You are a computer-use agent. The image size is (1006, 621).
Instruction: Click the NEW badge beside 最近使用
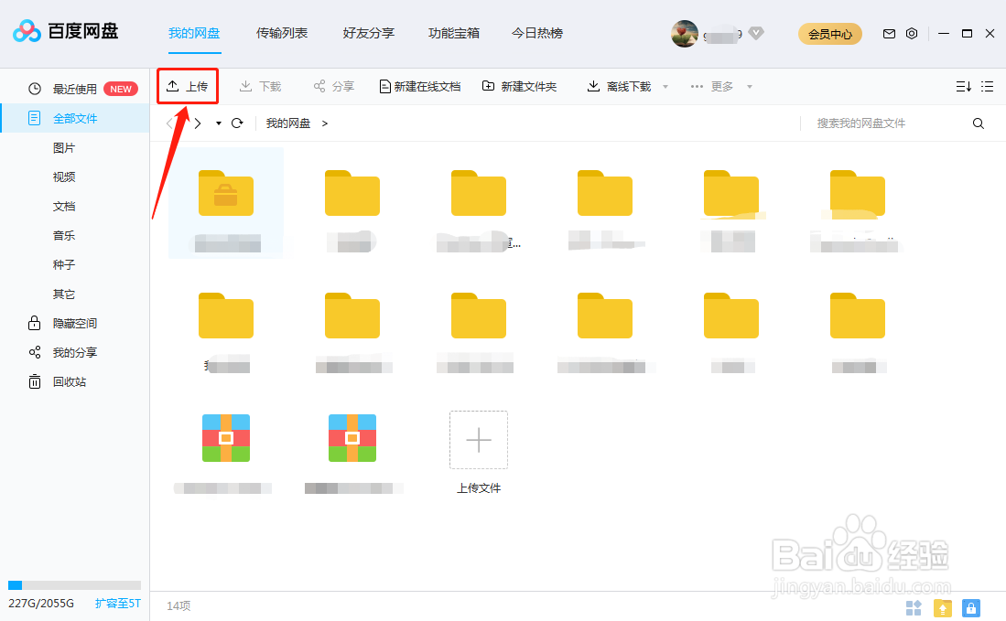click(x=121, y=89)
